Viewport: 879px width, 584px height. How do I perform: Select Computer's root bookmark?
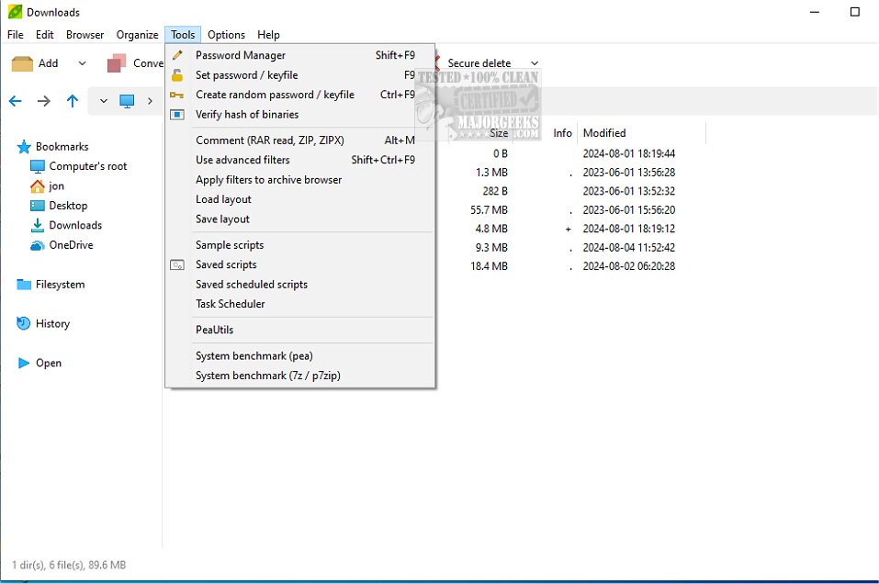(87, 166)
